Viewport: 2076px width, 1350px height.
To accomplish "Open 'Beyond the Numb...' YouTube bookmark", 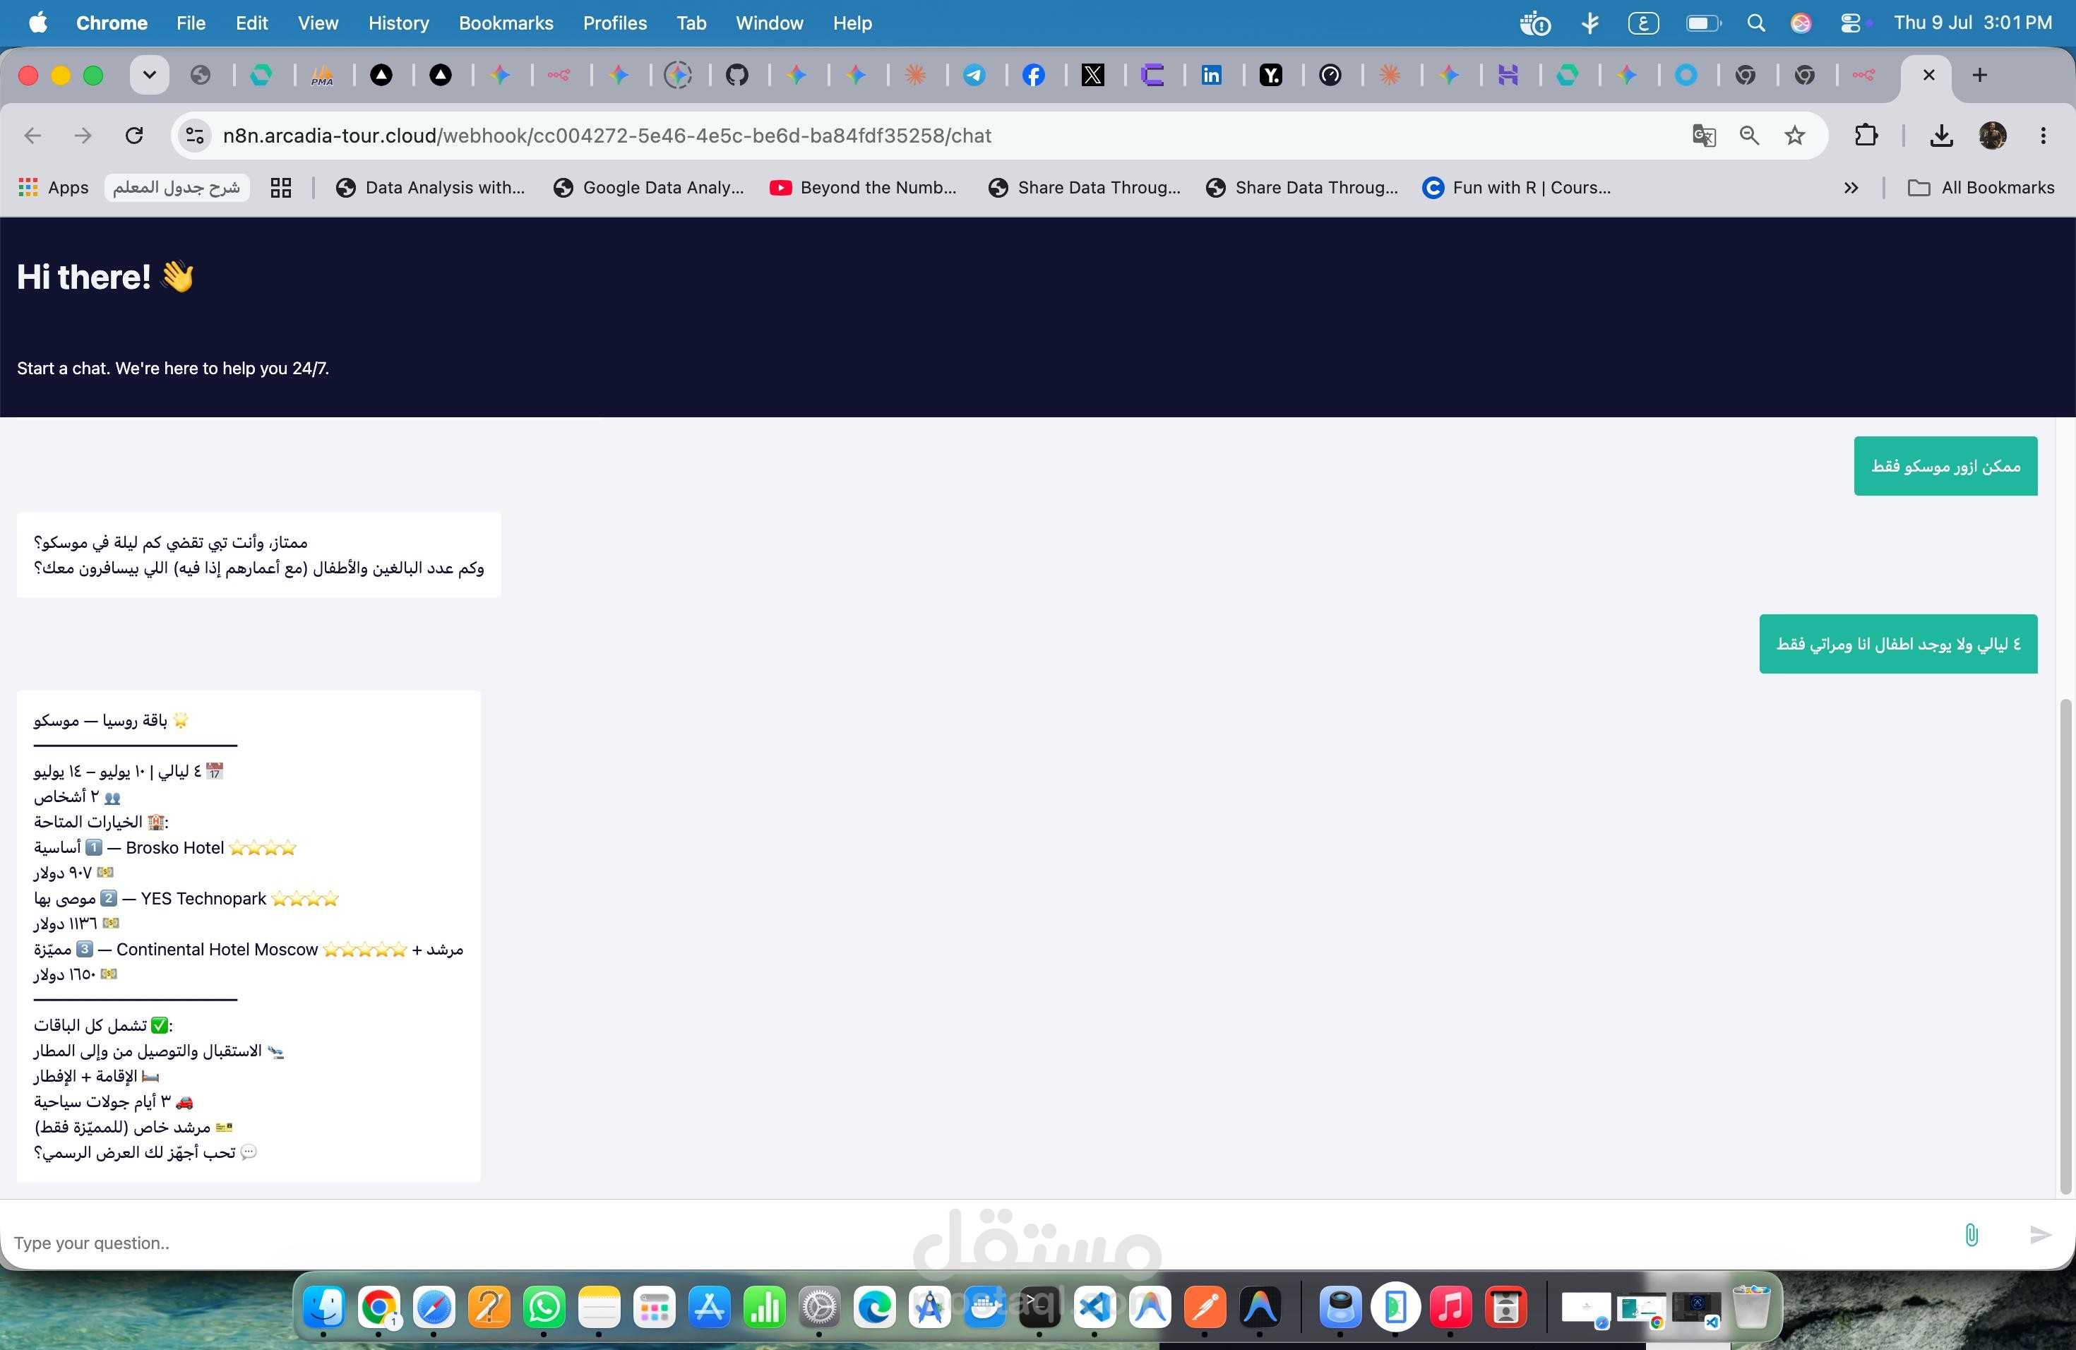I will [864, 188].
